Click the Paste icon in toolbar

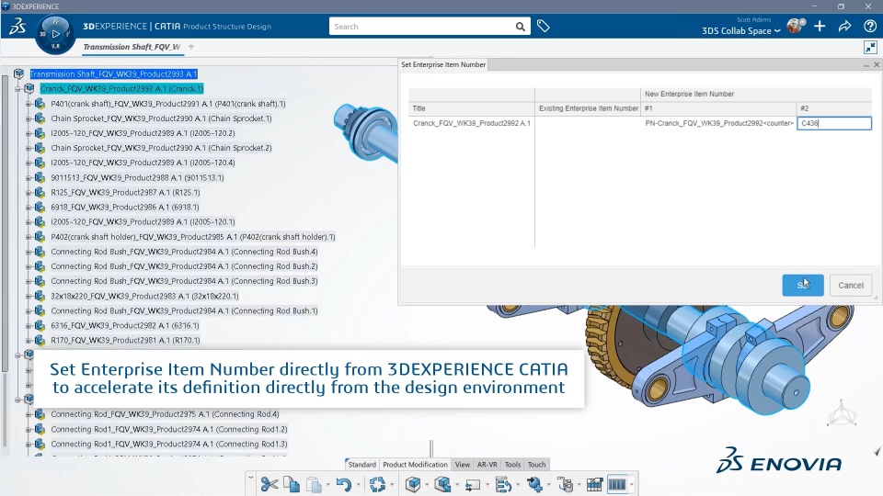[x=315, y=484]
